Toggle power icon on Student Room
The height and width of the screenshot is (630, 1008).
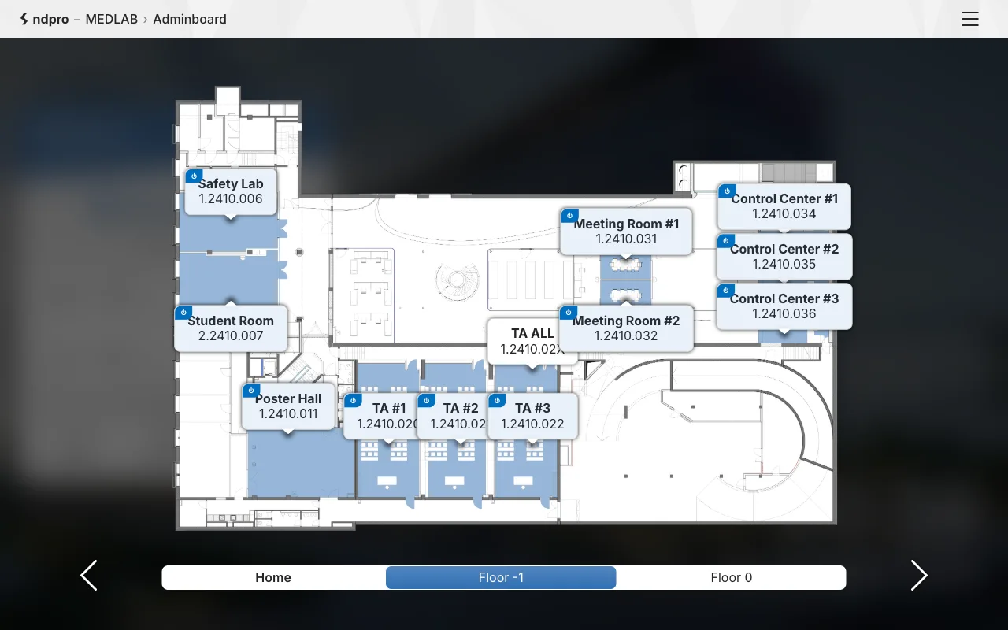click(x=183, y=313)
